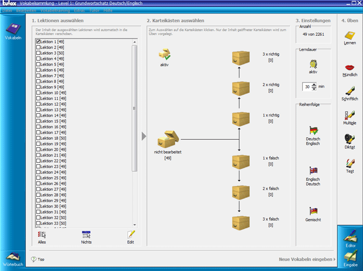Click the Lerndauer minutes input field
This screenshot has height=271, width=363.
click(x=307, y=87)
